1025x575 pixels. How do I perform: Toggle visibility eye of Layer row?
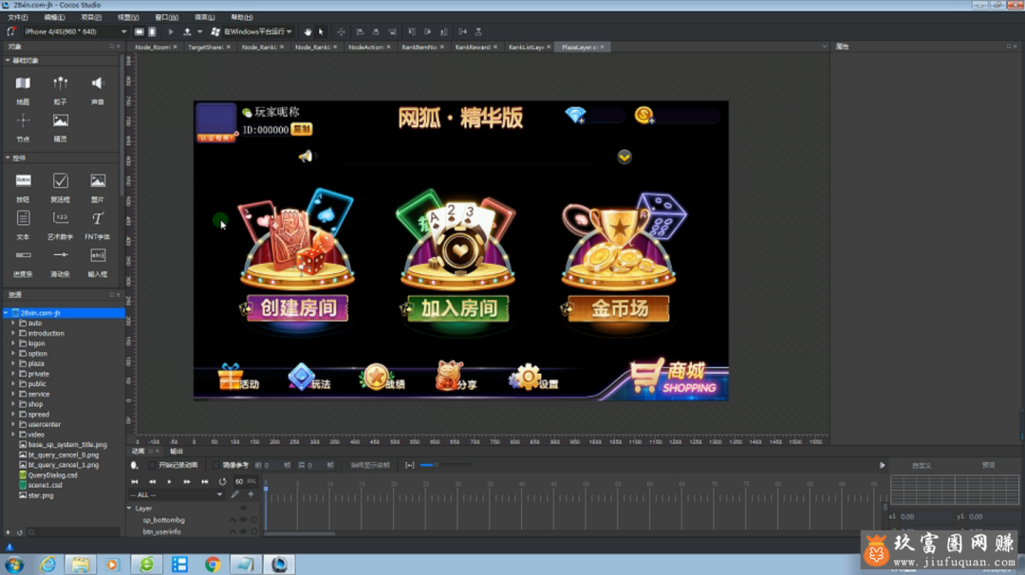click(243, 509)
